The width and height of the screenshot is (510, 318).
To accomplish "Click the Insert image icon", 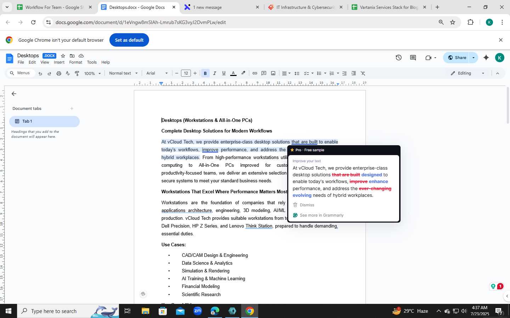I will click(x=273, y=73).
